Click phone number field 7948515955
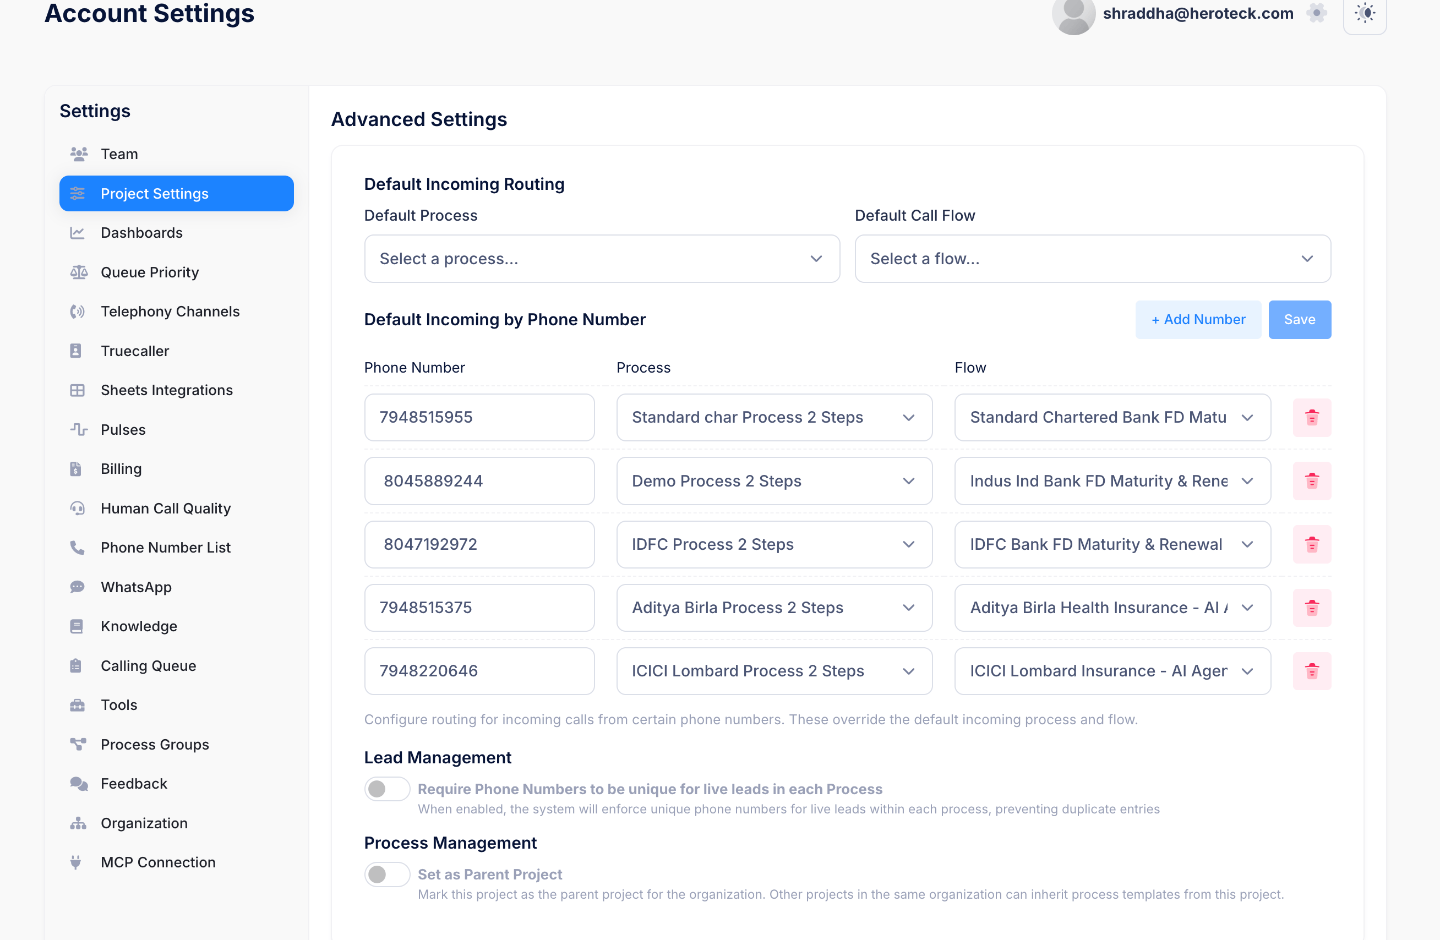This screenshot has height=940, width=1440. (x=479, y=417)
